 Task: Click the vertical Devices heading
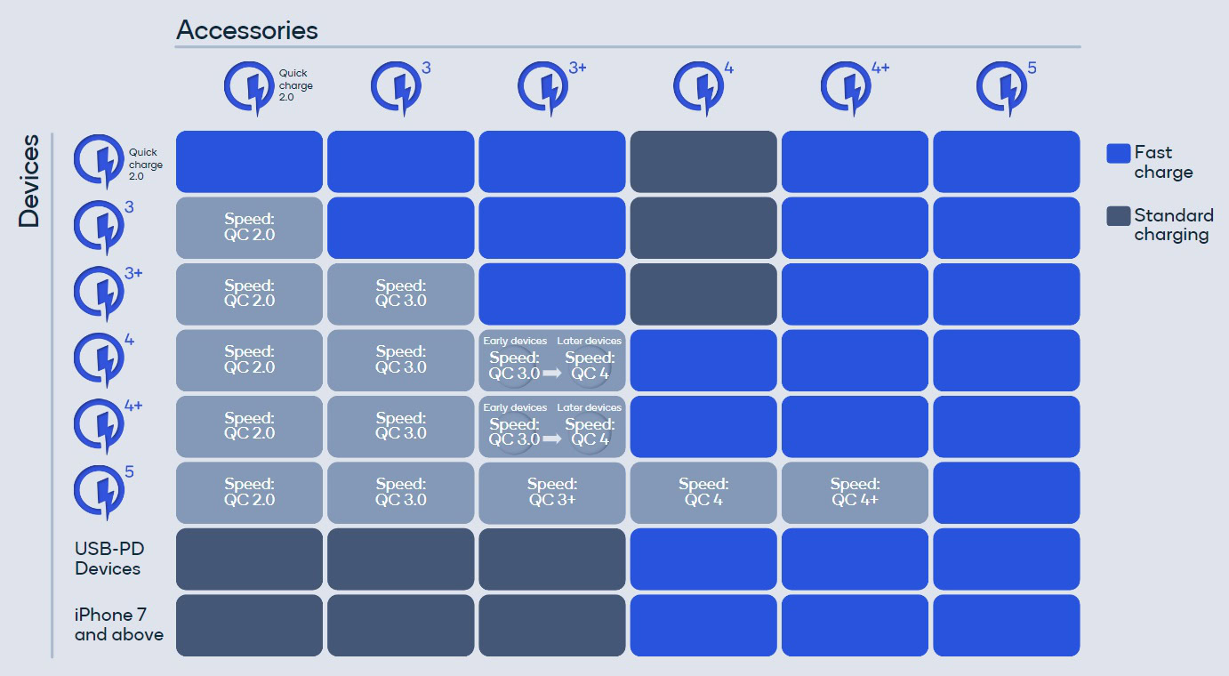pyautogui.click(x=29, y=181)
